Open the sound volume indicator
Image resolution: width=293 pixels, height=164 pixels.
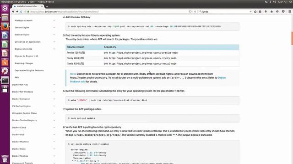pyautogui.click(x=274, y=2)
